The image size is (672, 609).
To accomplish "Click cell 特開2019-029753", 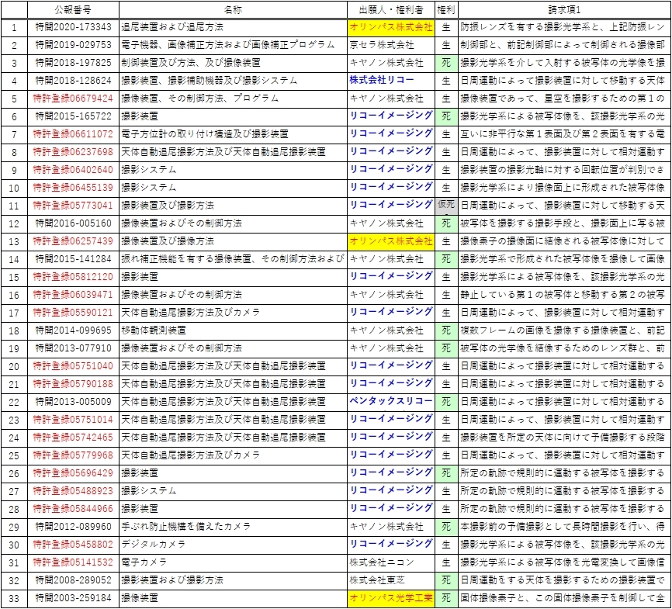I will click(x=73, y=45).
